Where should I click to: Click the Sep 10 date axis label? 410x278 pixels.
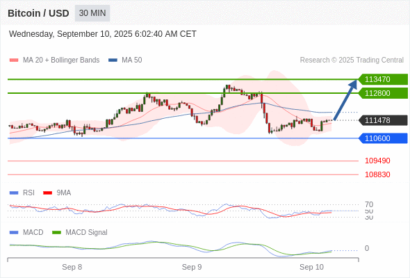[311, 267]
